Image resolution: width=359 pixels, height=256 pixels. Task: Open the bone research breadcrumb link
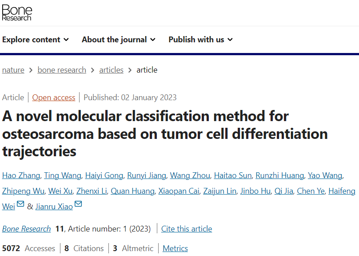[62, 70]
